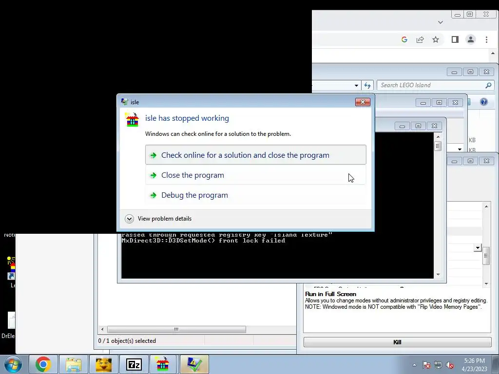Click the yellow face icon in taskbar
Screen dimensions: 499x374
[x=103, y=364]
